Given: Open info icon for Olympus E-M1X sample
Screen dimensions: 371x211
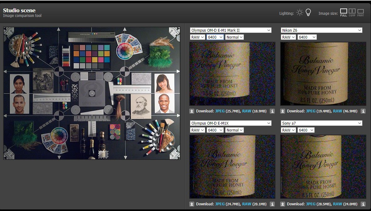Looking at the screenshot, I should (272, 204).
